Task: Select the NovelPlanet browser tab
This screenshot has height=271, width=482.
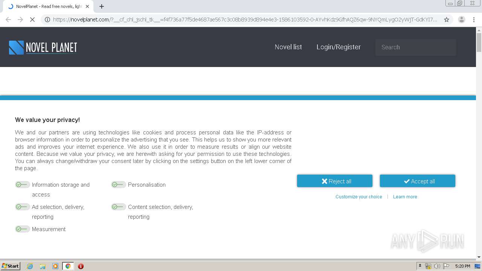Action: (49, 6)
